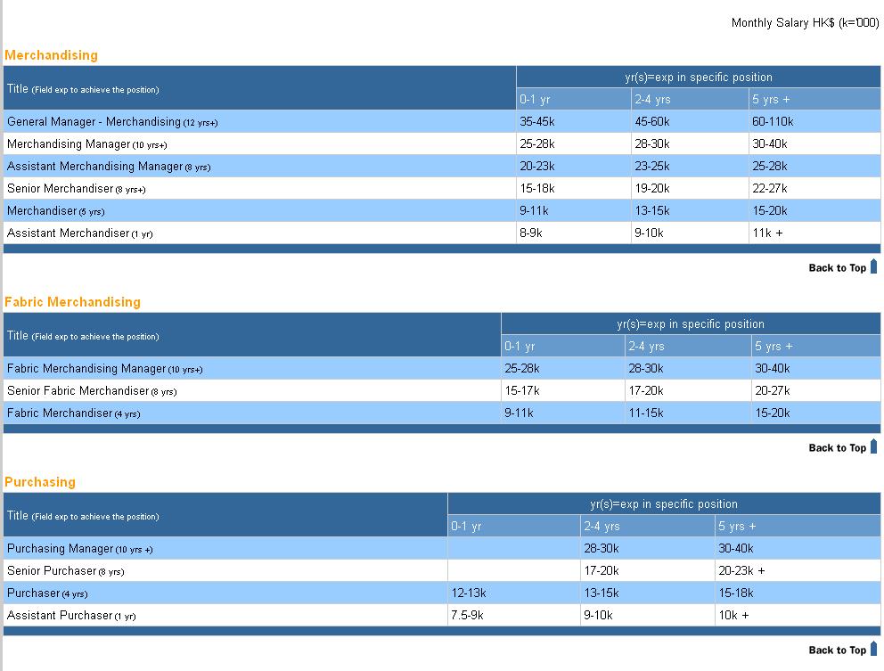Click the '20-23k +' Senior Purchaser cell
Viewport: 884px width, 671px height.
741,571
